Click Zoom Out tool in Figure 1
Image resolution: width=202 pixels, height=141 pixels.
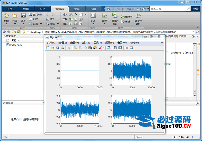80,48
